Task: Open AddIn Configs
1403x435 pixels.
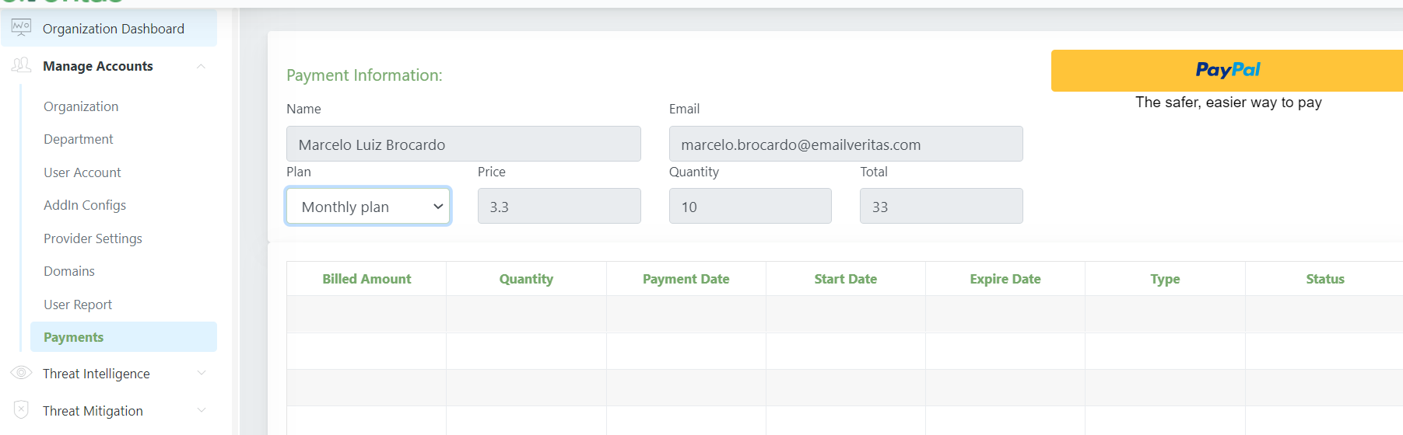Action: [85, 205]
